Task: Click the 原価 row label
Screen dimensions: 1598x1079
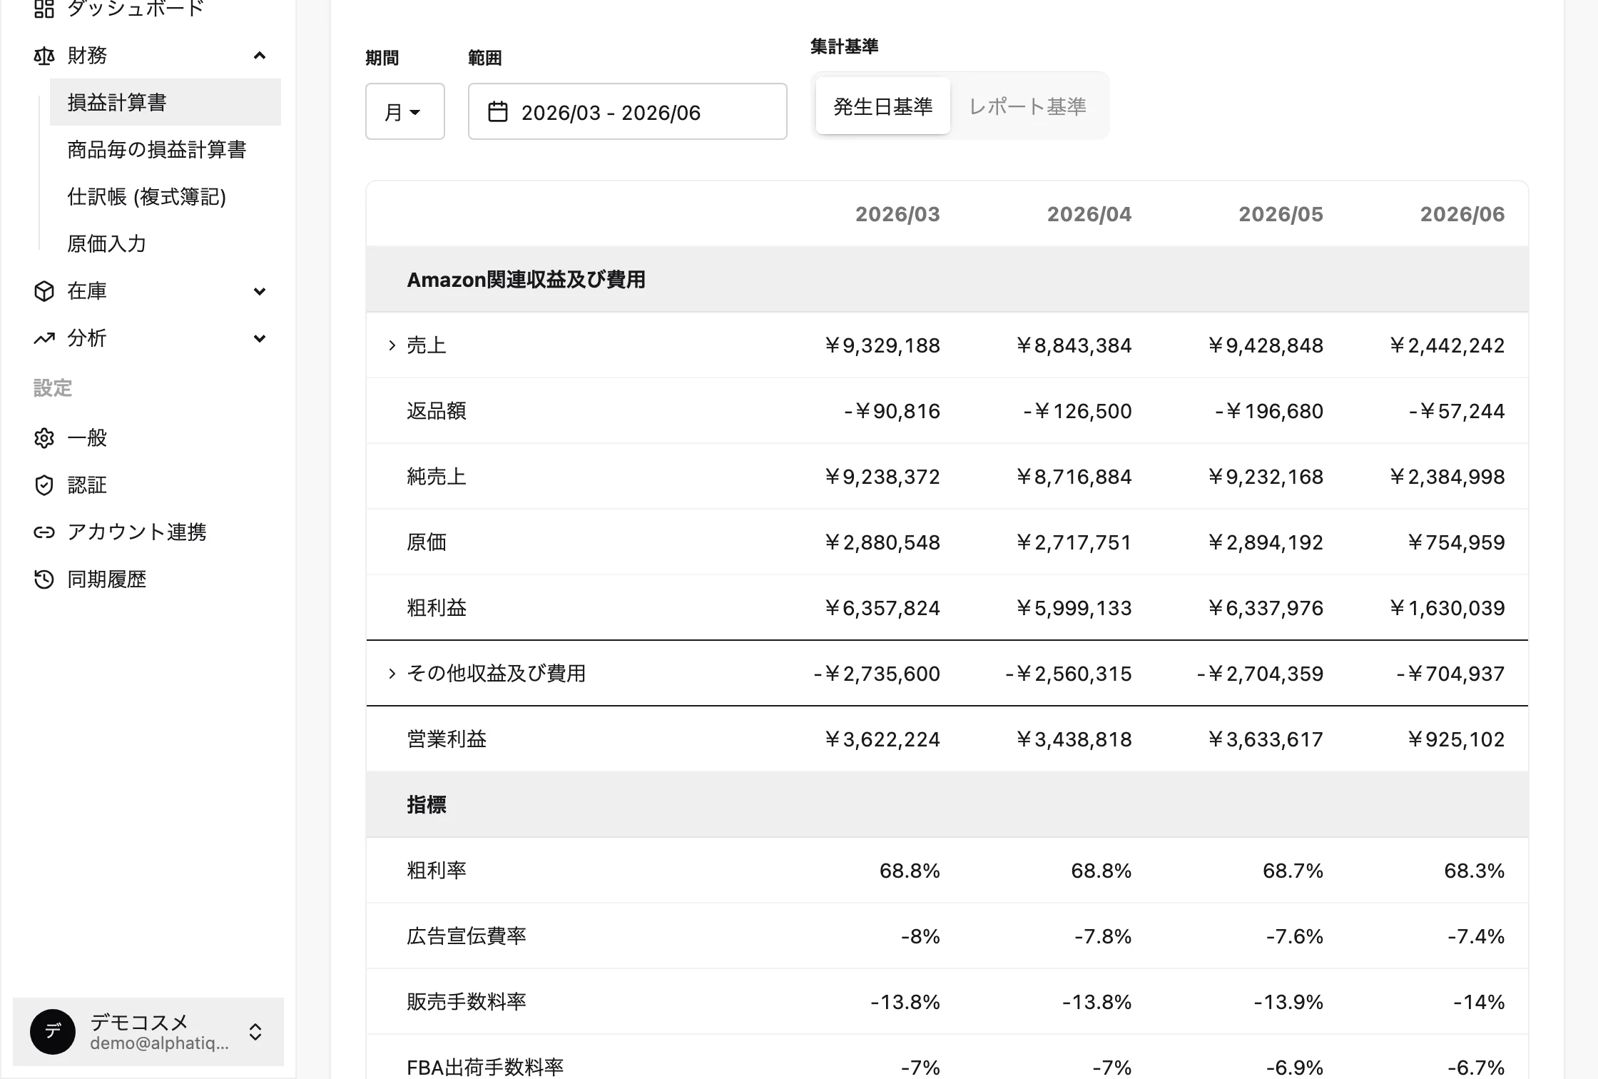Action: [427, 542]
